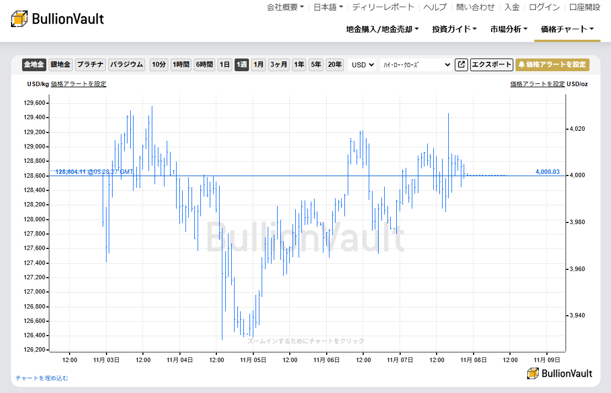Open the USD currency dropdown

[x=362, y=65]
